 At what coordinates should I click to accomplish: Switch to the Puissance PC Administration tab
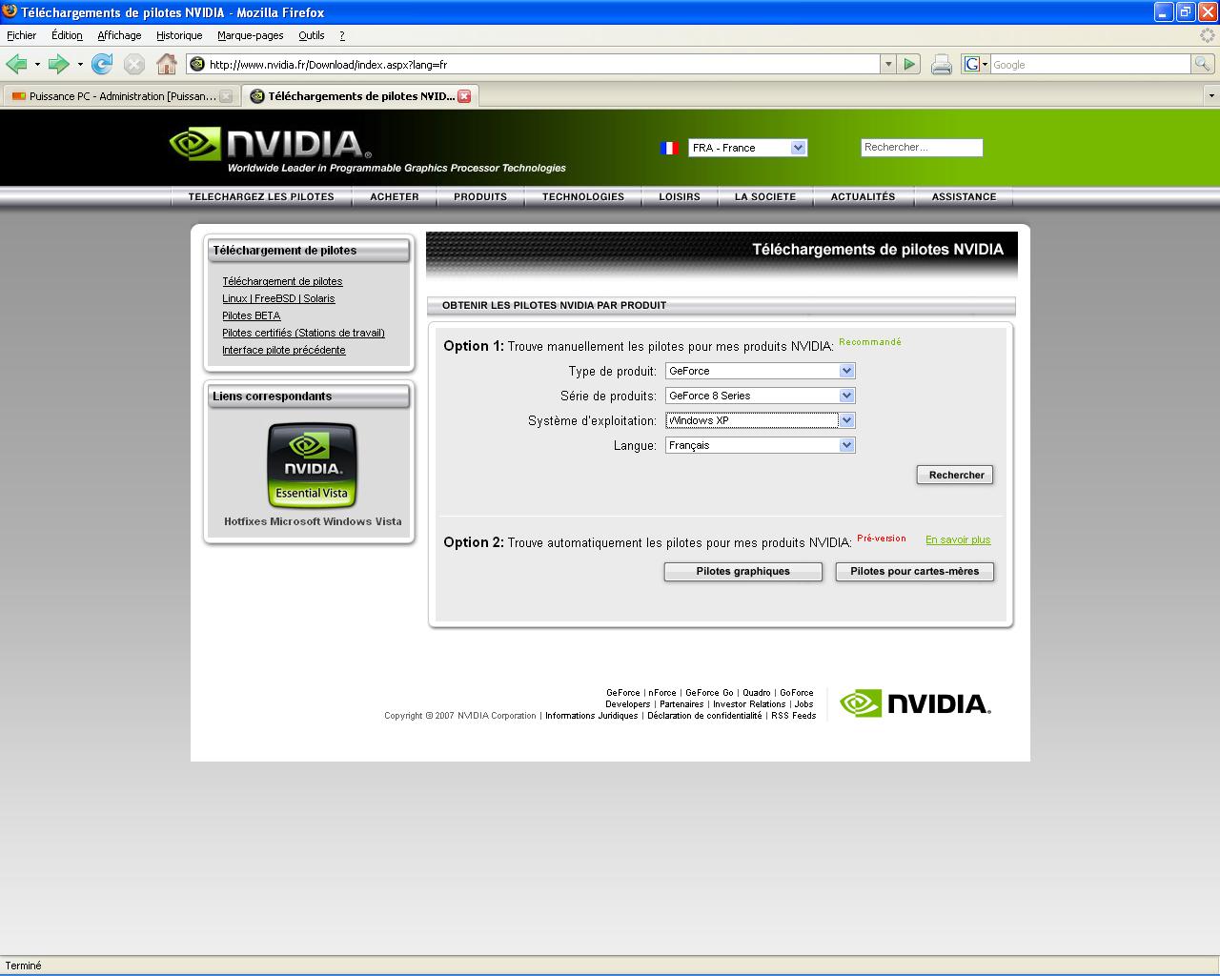[x=122, y=96]
